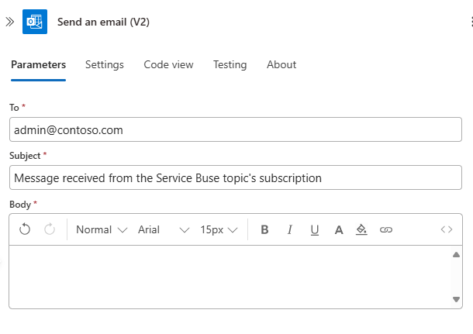Screen dimensions: 473x334
Task: Open the highlight fill color tool
Action: point(361,229)
